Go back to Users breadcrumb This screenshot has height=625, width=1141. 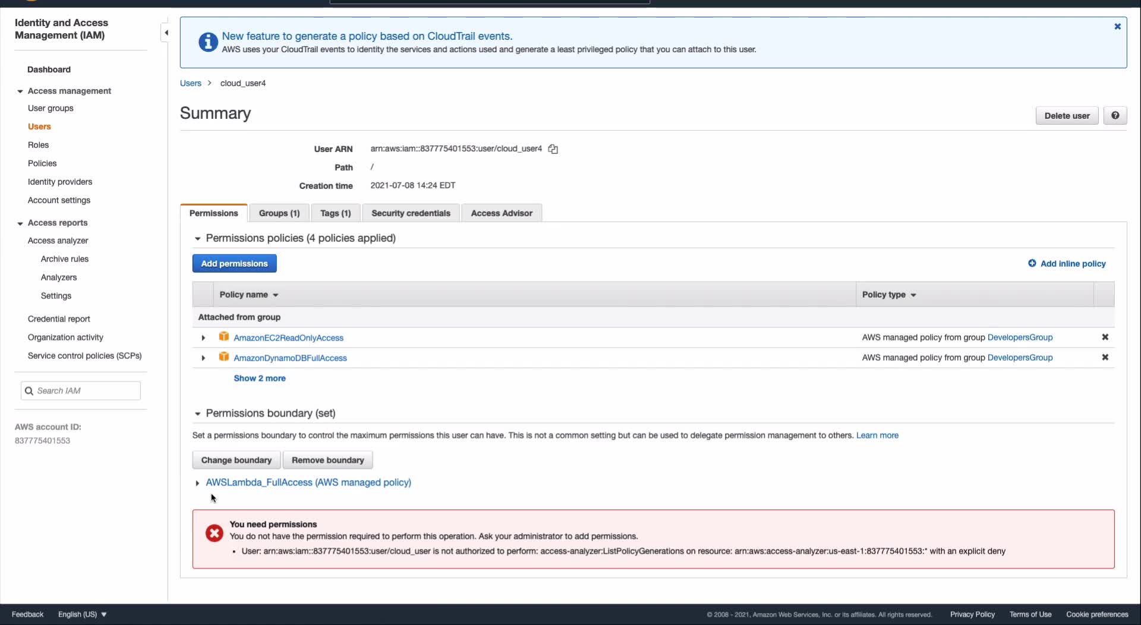[191, 83]
